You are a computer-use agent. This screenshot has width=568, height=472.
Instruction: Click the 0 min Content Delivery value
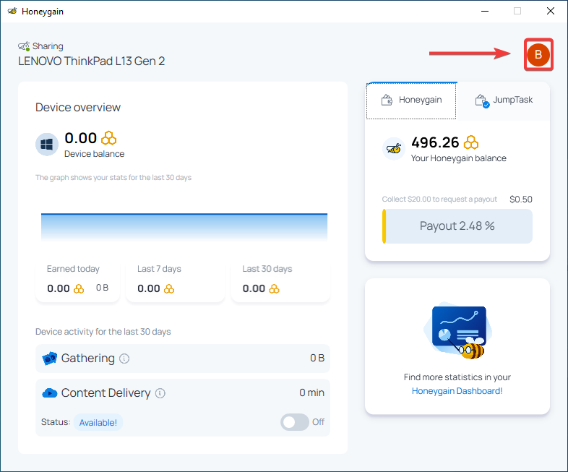(312, 392)
